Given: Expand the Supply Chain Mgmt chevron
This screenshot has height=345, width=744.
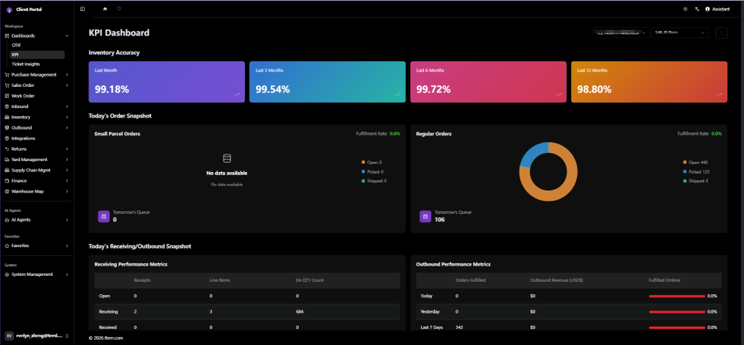Looking at the screenshot, I should point(67,171).
